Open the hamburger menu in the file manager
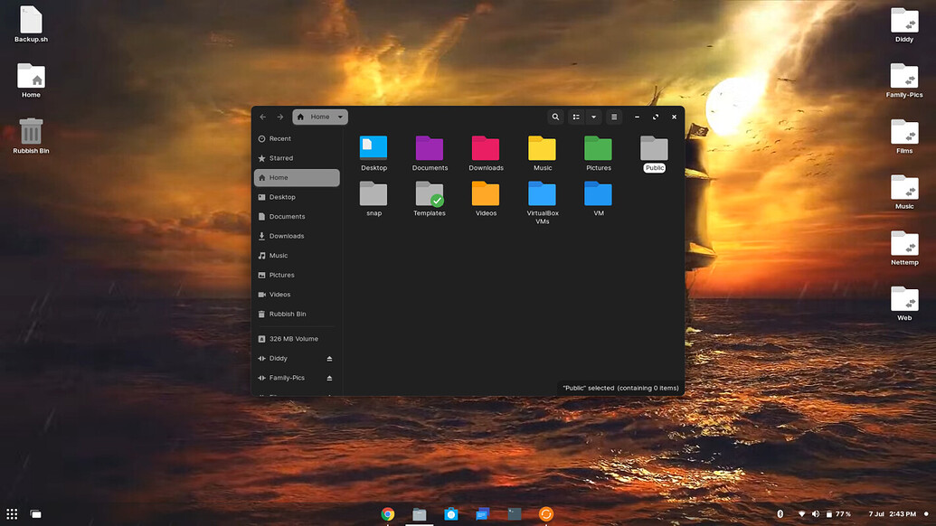Screen dimensions: 936x526 click(613, 117)
